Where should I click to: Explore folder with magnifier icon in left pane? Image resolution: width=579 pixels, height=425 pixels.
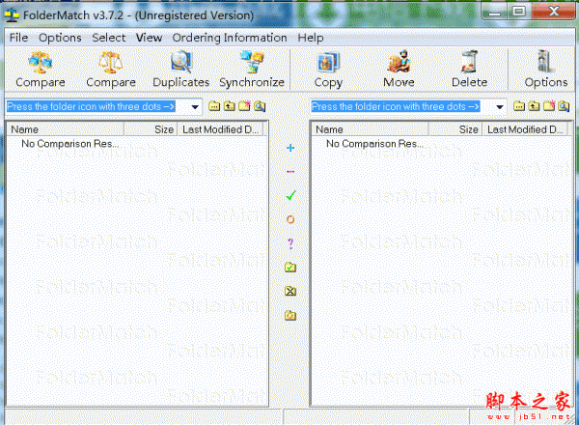point(260,106)
